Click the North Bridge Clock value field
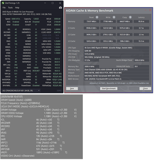Image resolution: width=154 pixels, height=160 pixels. coord(141,60)
